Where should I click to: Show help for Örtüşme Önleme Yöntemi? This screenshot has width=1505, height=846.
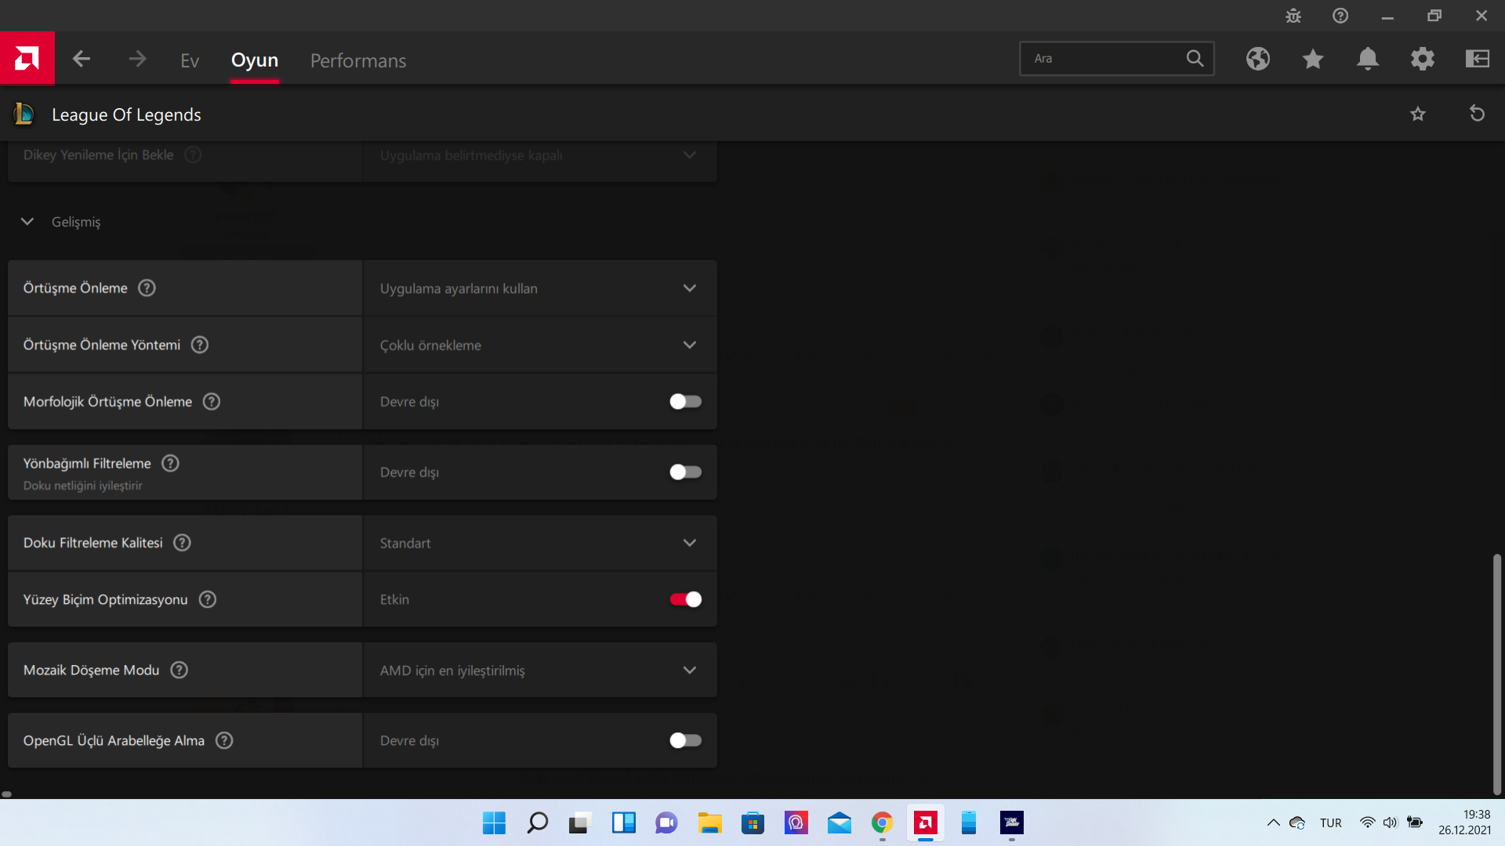pos(200,345)
